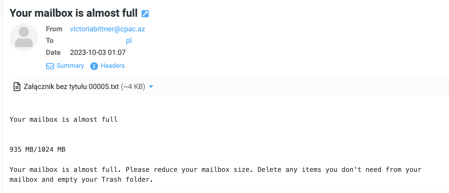
Task: Click the envelope icon beside Summary
Action: pos(50,66)
